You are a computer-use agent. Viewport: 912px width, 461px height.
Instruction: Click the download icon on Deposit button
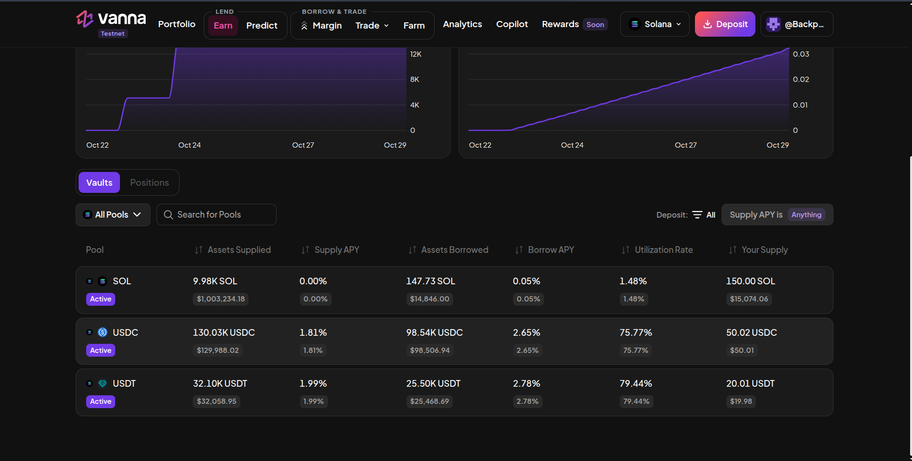coord(707,24)
